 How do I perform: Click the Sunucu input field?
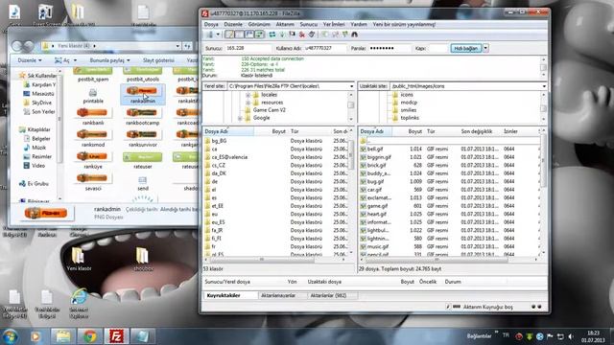(248, 48)
